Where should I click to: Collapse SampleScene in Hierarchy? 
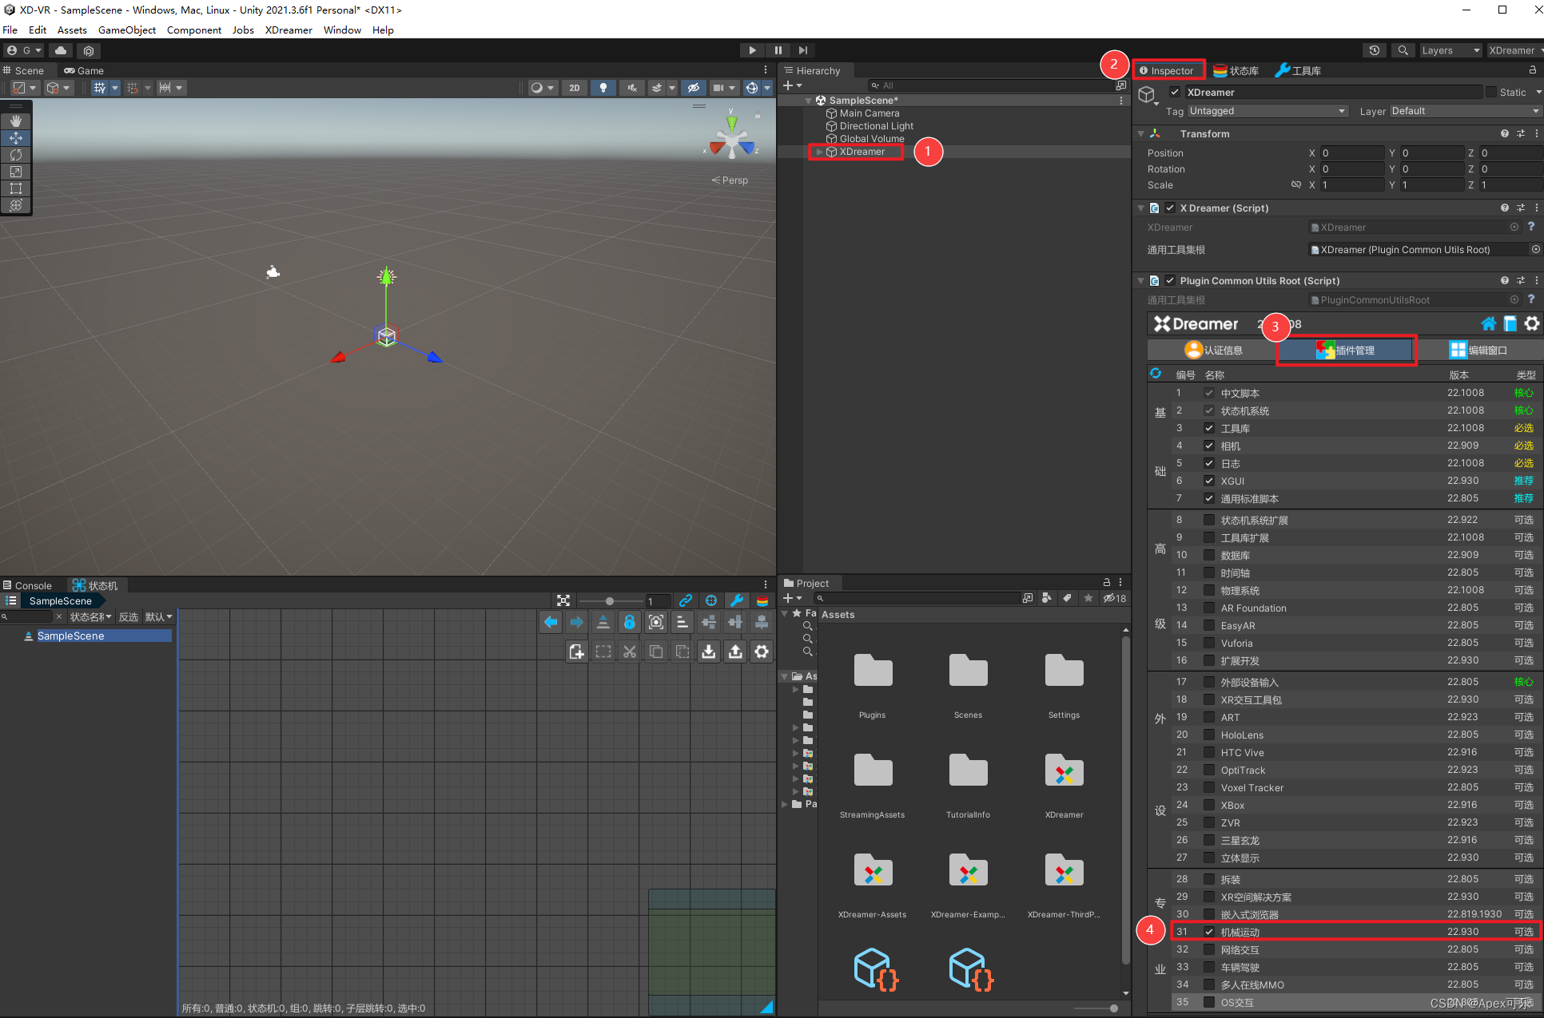[x=808, y=101]
